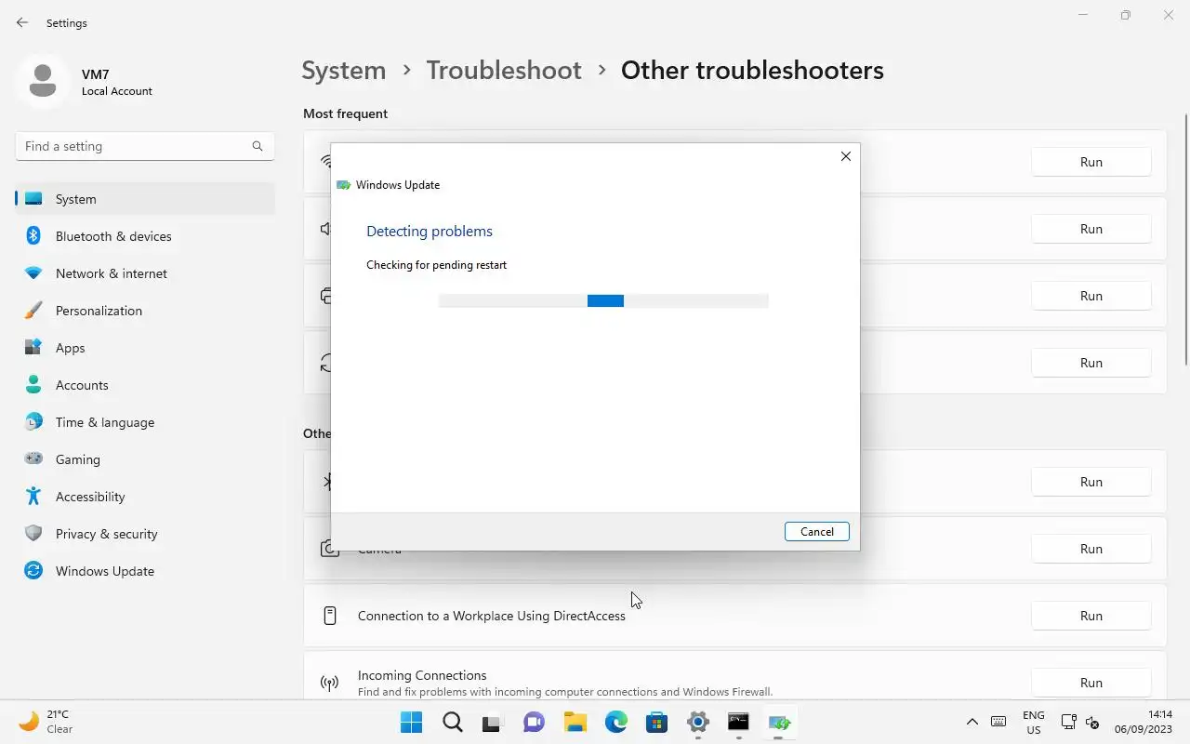Open File Explorer from taskbar
Viewport: 1190px width, 744px height.
[575, 722]
